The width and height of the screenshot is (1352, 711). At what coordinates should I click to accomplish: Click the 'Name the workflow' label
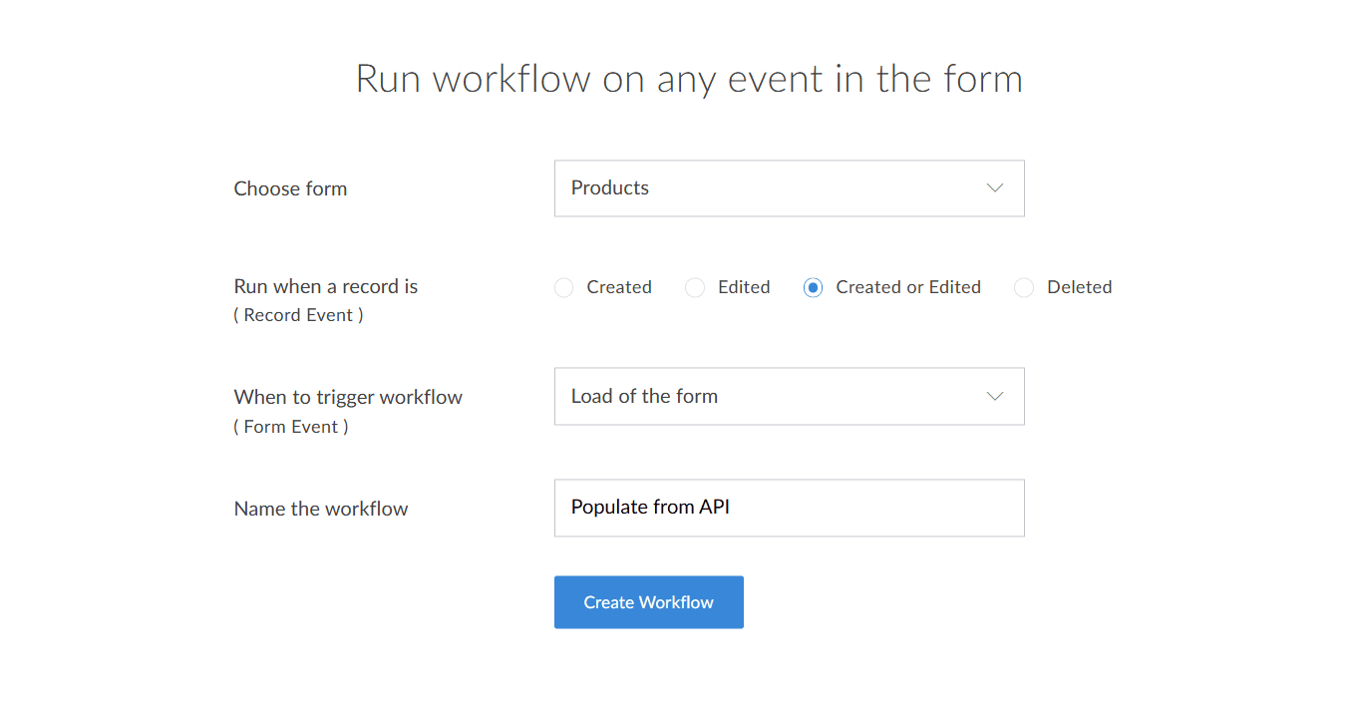321,509
